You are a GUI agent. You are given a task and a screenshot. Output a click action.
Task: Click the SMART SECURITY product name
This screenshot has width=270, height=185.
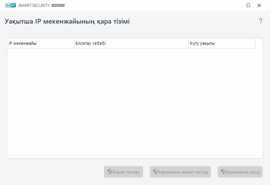(34, 5)
